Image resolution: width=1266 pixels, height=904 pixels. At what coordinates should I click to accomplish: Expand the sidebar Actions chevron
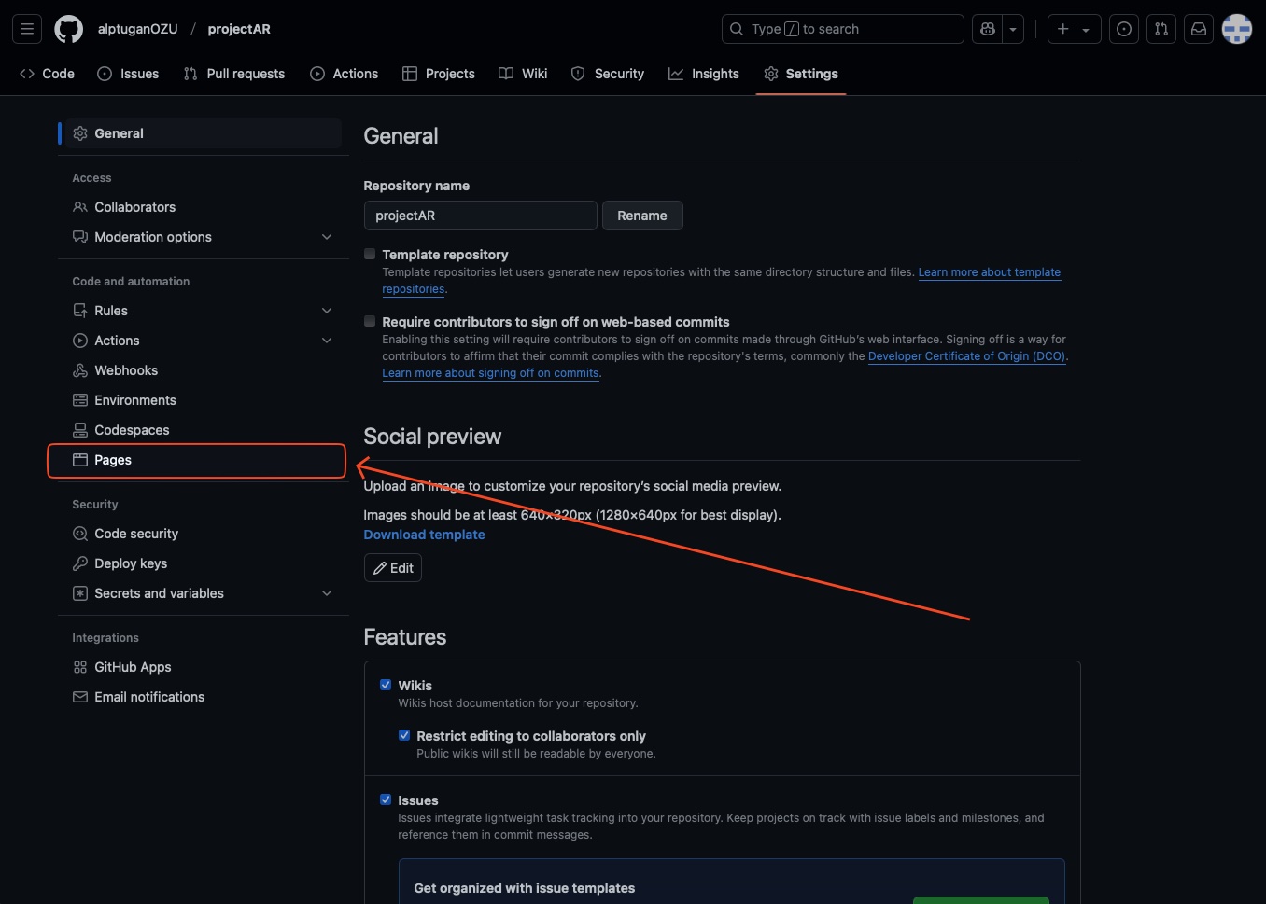point(327,341)
